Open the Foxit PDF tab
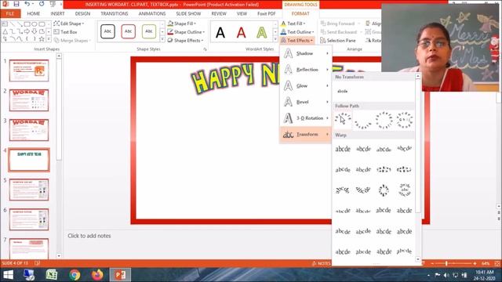This screenshot has width=502, height=282. (x=267, y=14)
